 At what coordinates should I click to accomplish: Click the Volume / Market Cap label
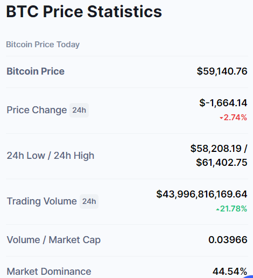tap(53, 240)
